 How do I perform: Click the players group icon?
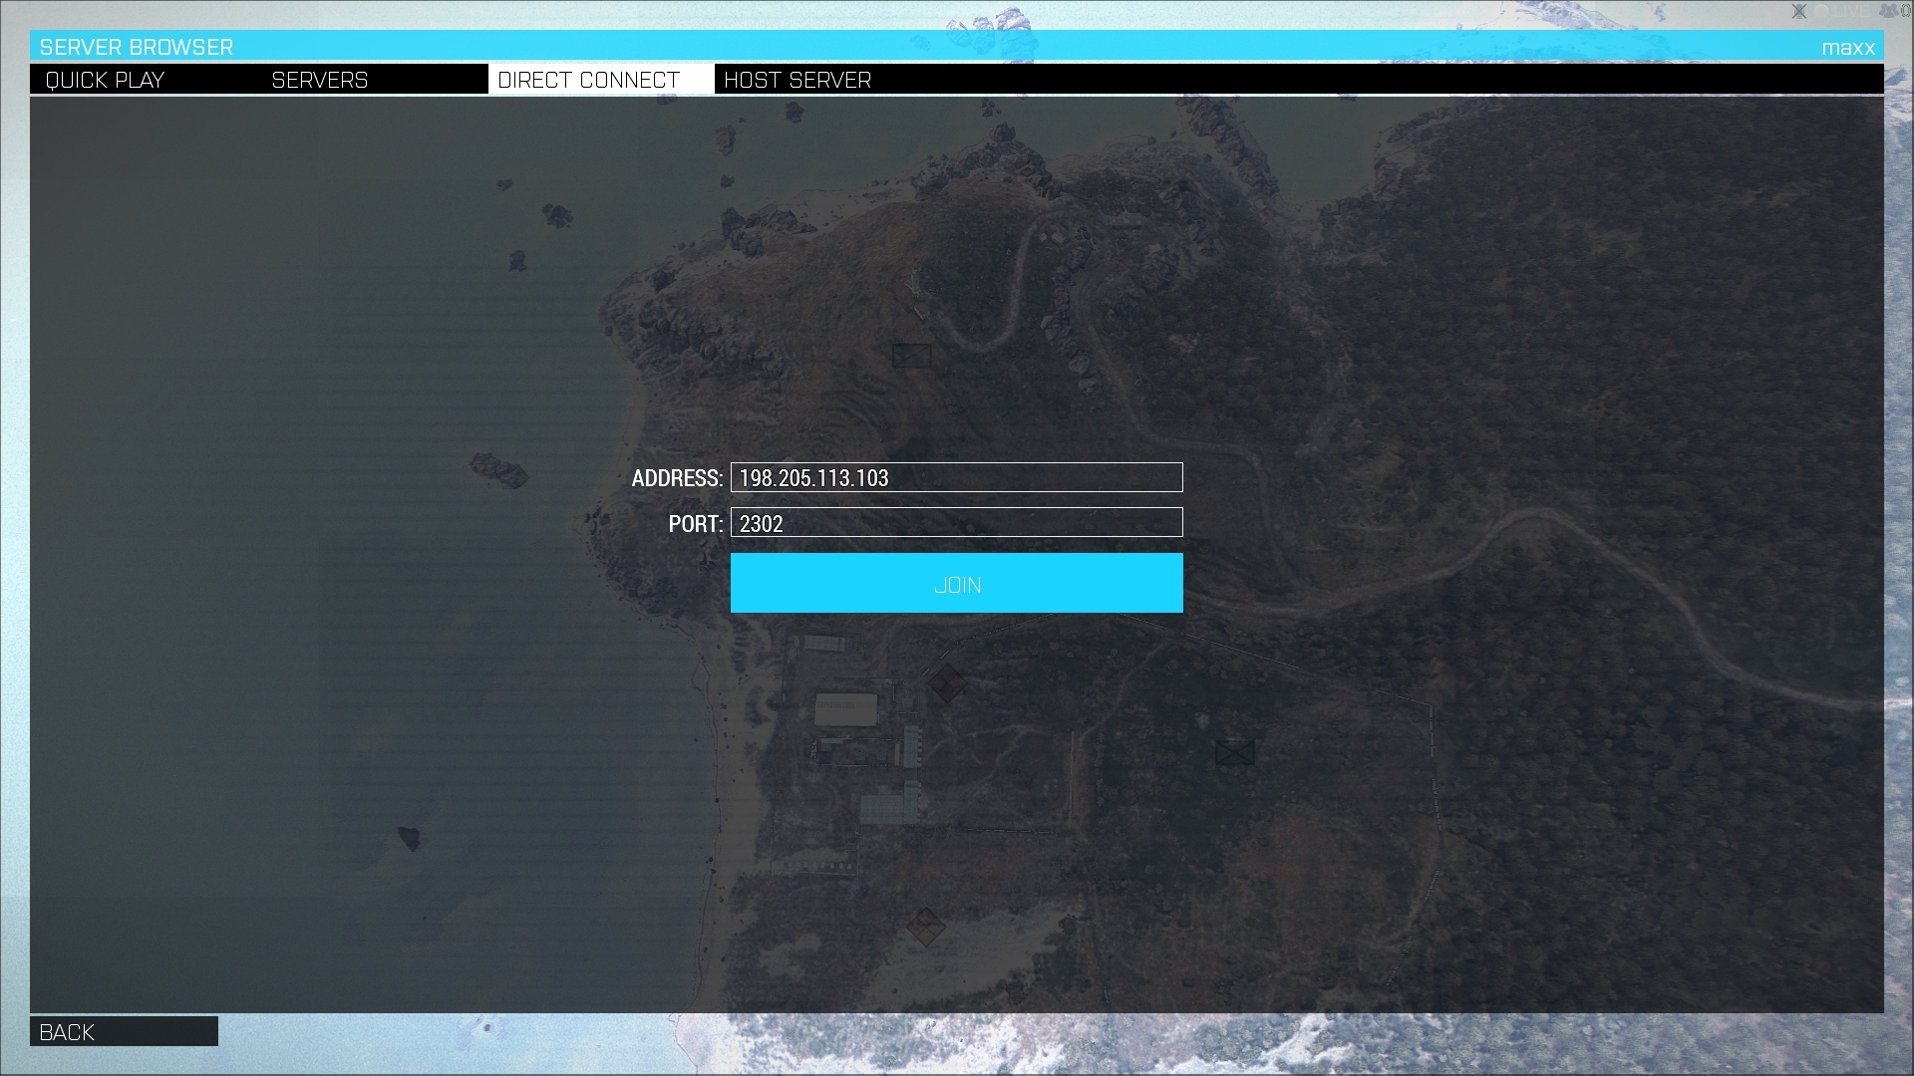(1889, 11)
